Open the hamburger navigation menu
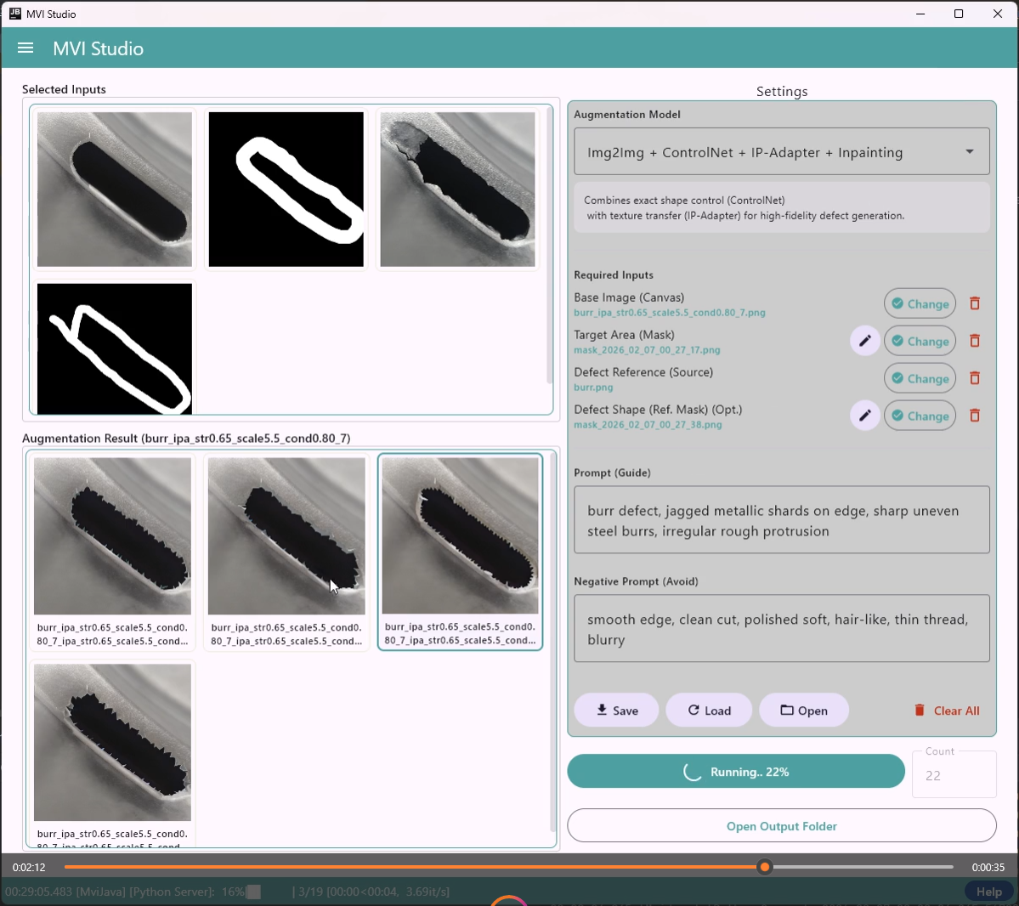This screenshot has width=1019, height=906. [25, 48]
